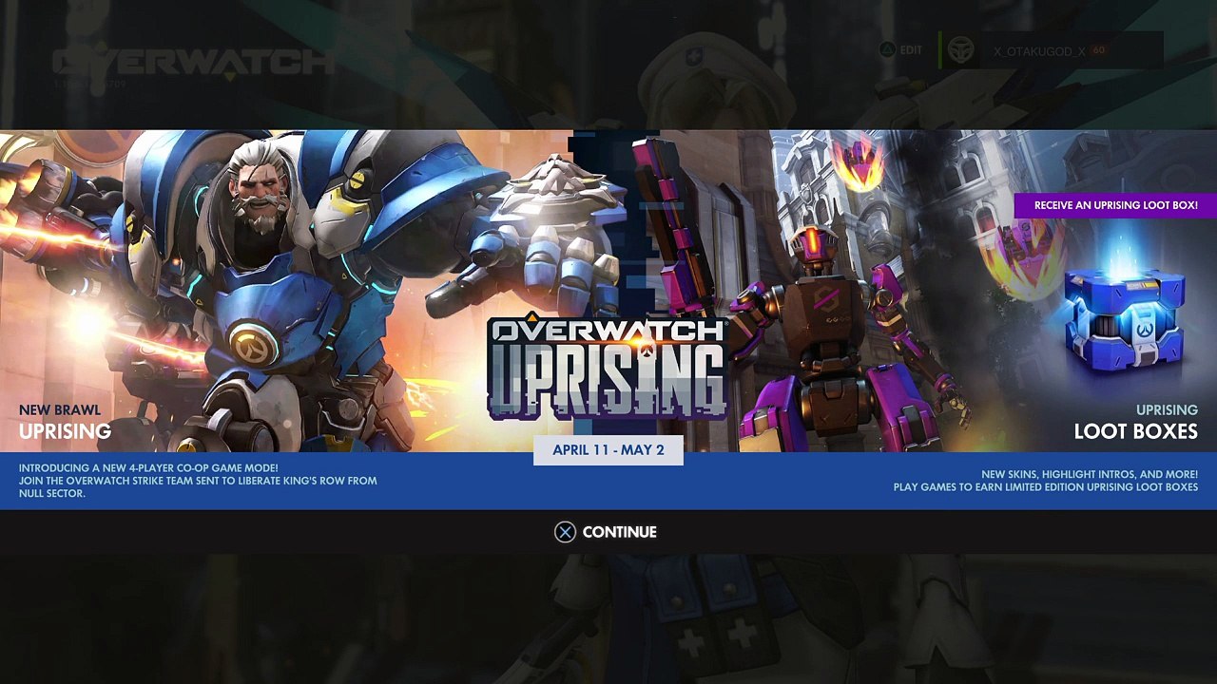Viewport: 1217px width, 684px height.
Task: Select the Continue label
Action: (620, 532)
